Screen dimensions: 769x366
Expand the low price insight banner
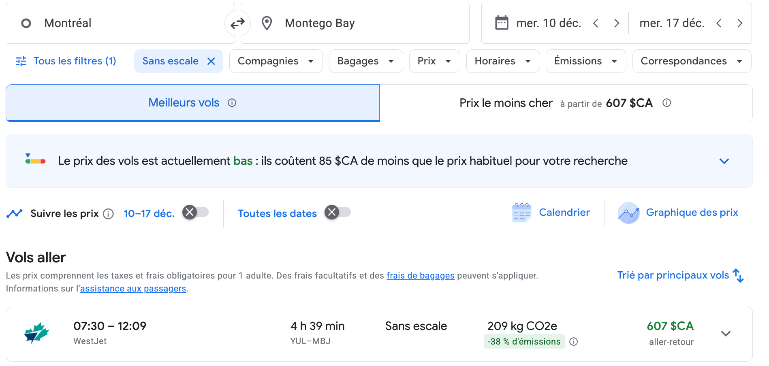[x=724, y=161]
